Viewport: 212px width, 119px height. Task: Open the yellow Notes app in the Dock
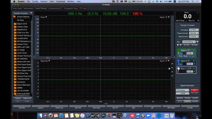pos(66,116)
